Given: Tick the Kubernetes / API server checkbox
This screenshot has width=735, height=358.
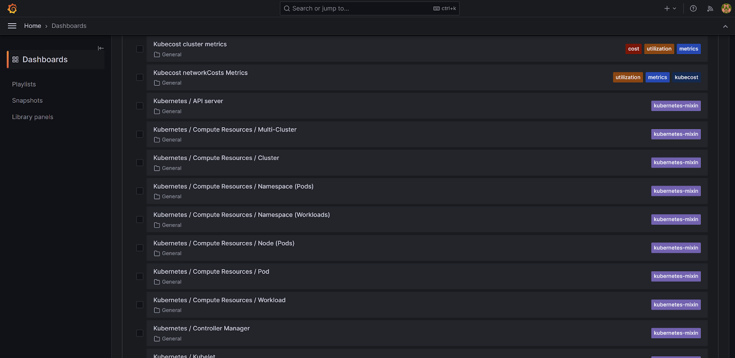Looking at the screenshot, I should (140, 106).
